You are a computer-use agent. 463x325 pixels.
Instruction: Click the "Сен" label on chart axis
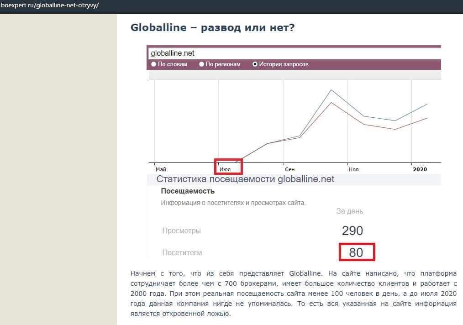289,169
